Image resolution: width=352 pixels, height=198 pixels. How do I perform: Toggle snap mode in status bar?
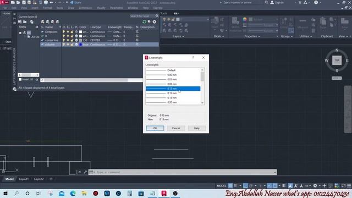[235, 186]
